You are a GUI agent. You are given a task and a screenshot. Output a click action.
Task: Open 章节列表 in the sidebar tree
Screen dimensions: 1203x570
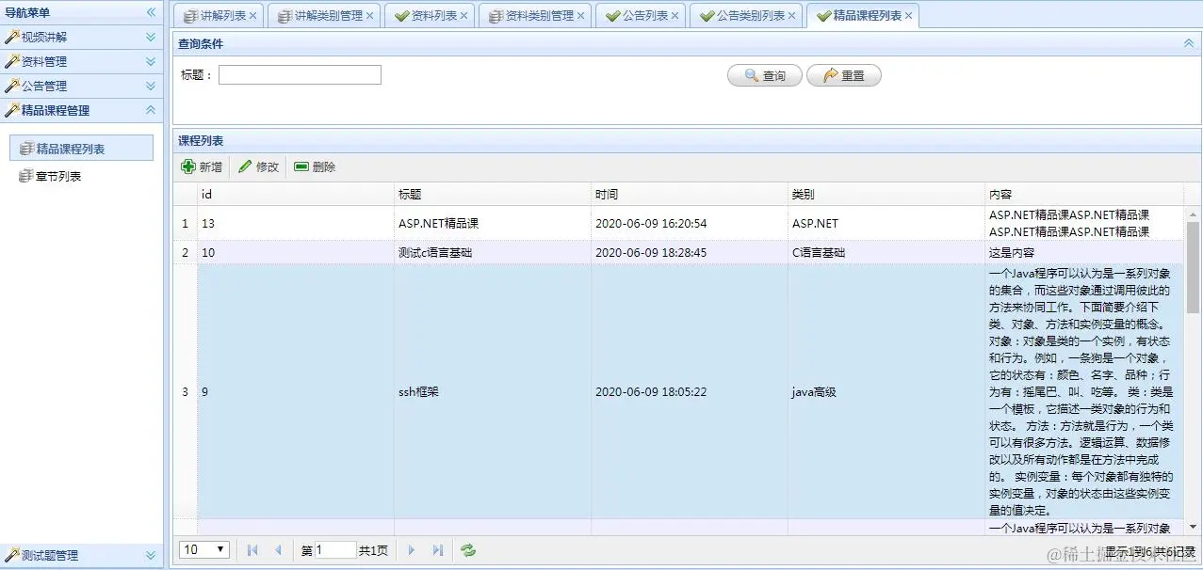(x=58, y=176)
